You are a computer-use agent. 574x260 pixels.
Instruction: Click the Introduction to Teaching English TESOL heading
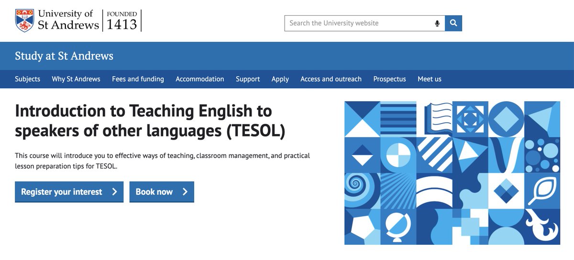coord(150,121)
